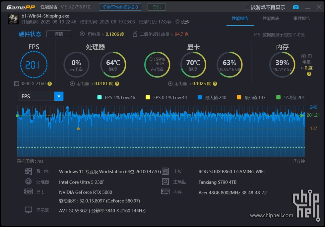
Task: Click the GPU D:99% T:98% usage gauge
Action: pos(157,65)
